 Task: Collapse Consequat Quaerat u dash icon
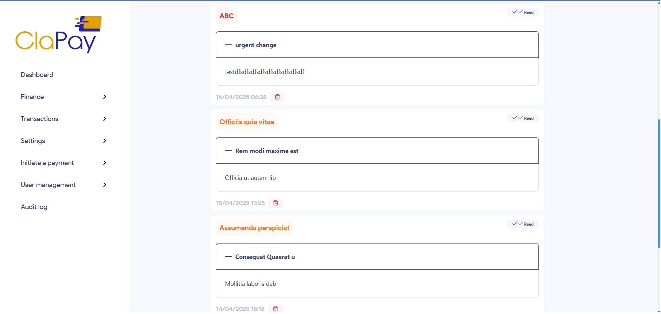point(228,257)
